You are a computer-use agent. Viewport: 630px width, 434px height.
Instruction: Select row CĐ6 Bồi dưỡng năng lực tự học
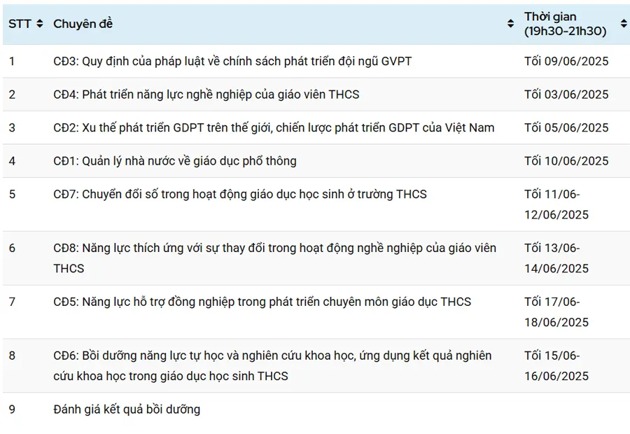316,365
